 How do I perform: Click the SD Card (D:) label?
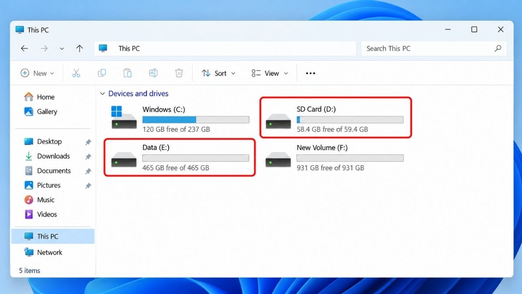pos(316,109)
